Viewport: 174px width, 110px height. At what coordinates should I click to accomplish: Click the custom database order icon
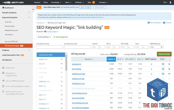pos(3,86)
